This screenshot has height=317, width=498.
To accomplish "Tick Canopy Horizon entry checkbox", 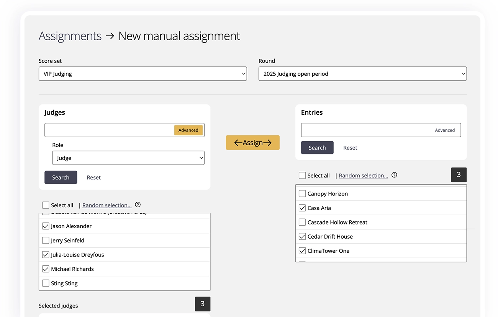I will point(302,193).
